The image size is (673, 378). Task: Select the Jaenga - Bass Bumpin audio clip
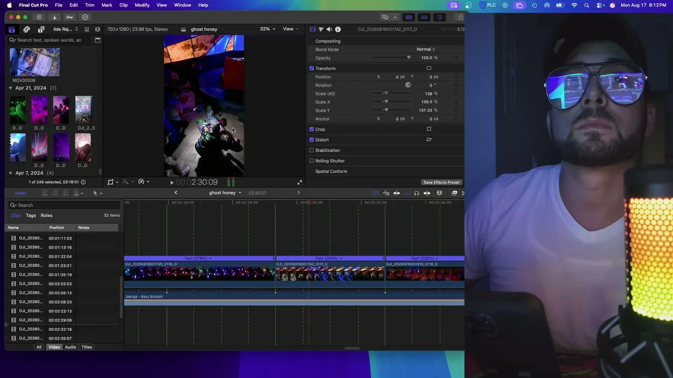tap(294, 299)
